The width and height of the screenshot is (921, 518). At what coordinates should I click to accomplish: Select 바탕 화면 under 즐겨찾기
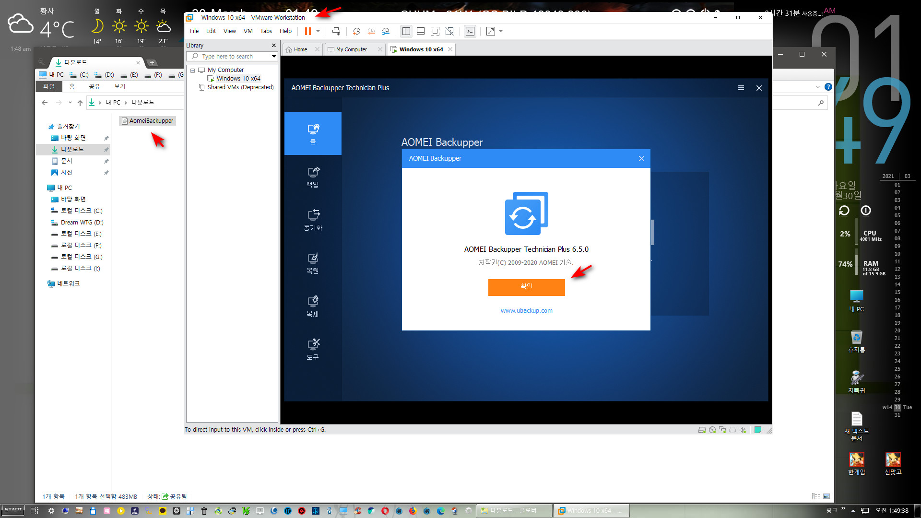(x=73, y=138)
